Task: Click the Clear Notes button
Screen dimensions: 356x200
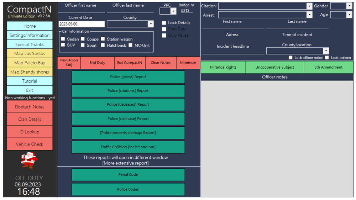Action: click(161, 63)
